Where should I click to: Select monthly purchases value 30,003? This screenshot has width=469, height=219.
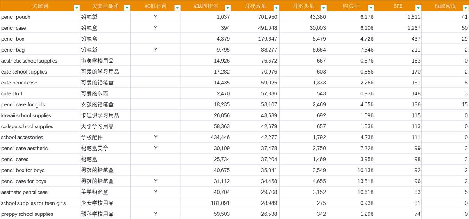pyautogui.click(x=304, y=28)
